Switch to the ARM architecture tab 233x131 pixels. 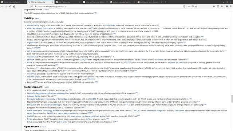(x=95, y=2)
